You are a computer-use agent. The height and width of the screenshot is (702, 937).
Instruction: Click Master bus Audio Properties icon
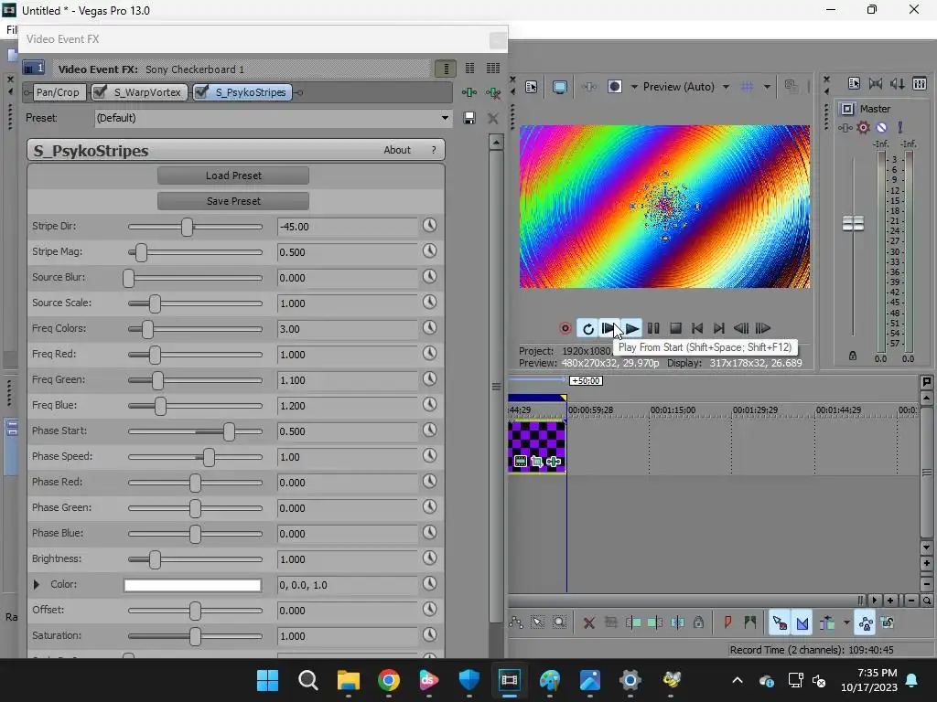854,83
